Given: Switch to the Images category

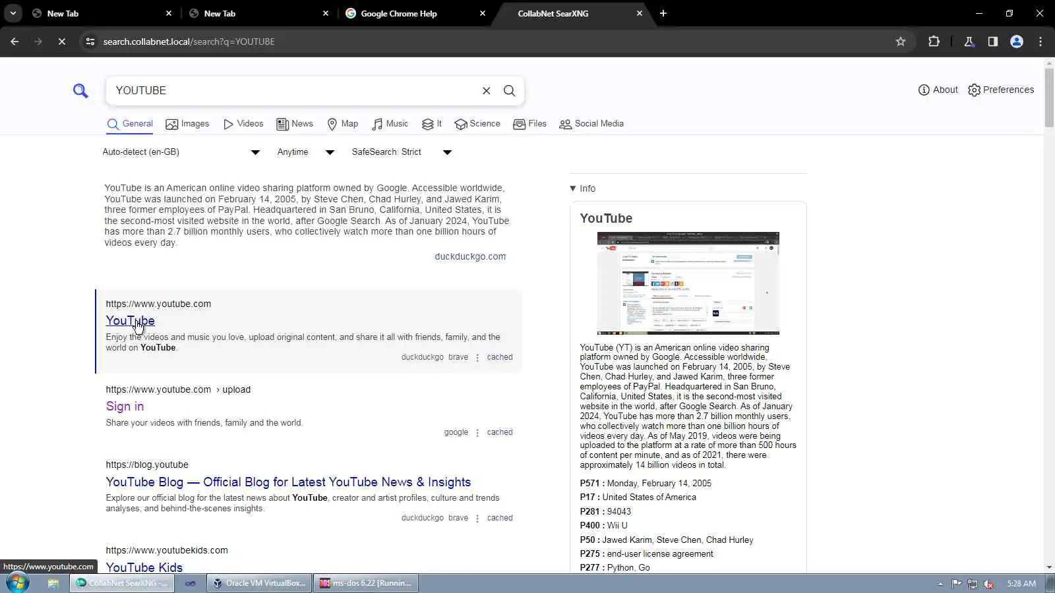Looking at the screenshot, I should tap(187, 124).
